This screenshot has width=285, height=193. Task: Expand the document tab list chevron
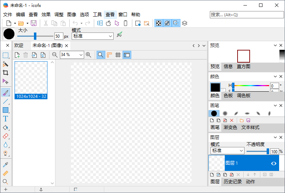[204, 46]
